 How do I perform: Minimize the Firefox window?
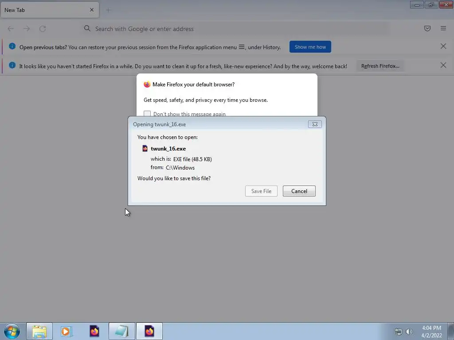pos(417,4)
